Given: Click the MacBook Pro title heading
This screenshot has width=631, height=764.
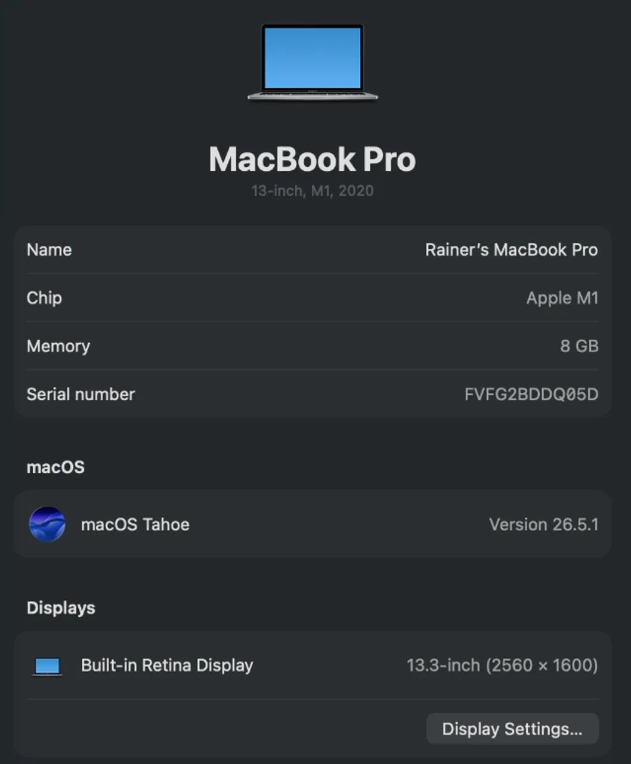Looking at the screenshot, I should [x=313, y=159].
